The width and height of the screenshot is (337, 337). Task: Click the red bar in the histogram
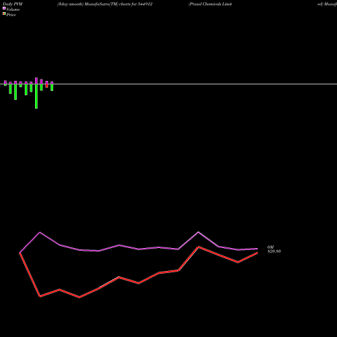[x=47, y=86]
